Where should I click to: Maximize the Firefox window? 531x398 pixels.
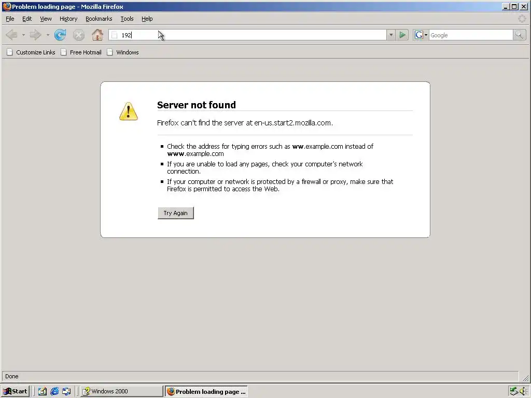514,6
